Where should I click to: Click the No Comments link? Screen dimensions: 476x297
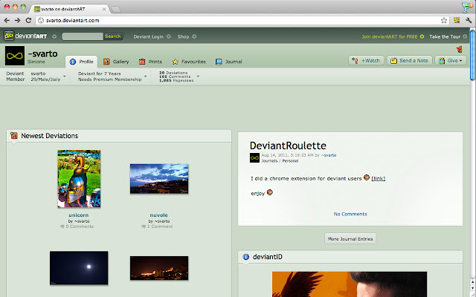click(350, 214)
